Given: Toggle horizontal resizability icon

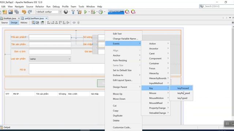Looking at the screenshot, I should click(x=74, y=23).
